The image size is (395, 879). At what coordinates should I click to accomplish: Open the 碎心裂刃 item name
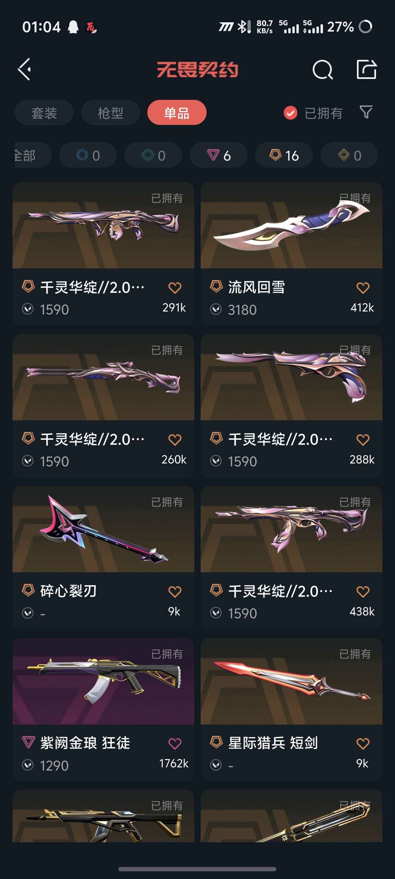[68, 591]
